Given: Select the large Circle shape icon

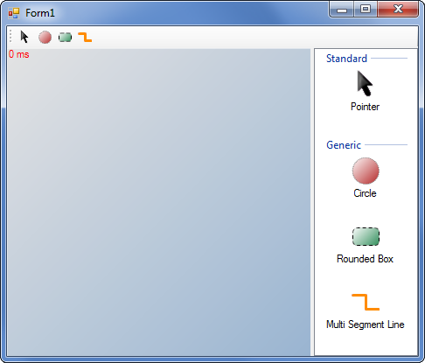Looking at the screenshot, I should [x=366, y=171].
